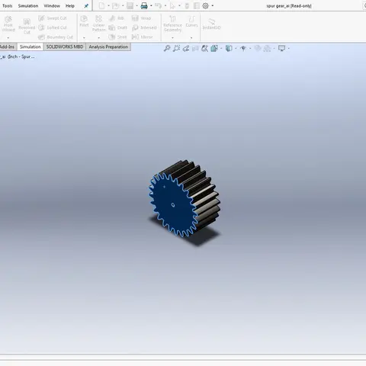This screenshot has height=366, width=366.
Task: Select the Zoom to Area icon
Action: click(176, 48)
